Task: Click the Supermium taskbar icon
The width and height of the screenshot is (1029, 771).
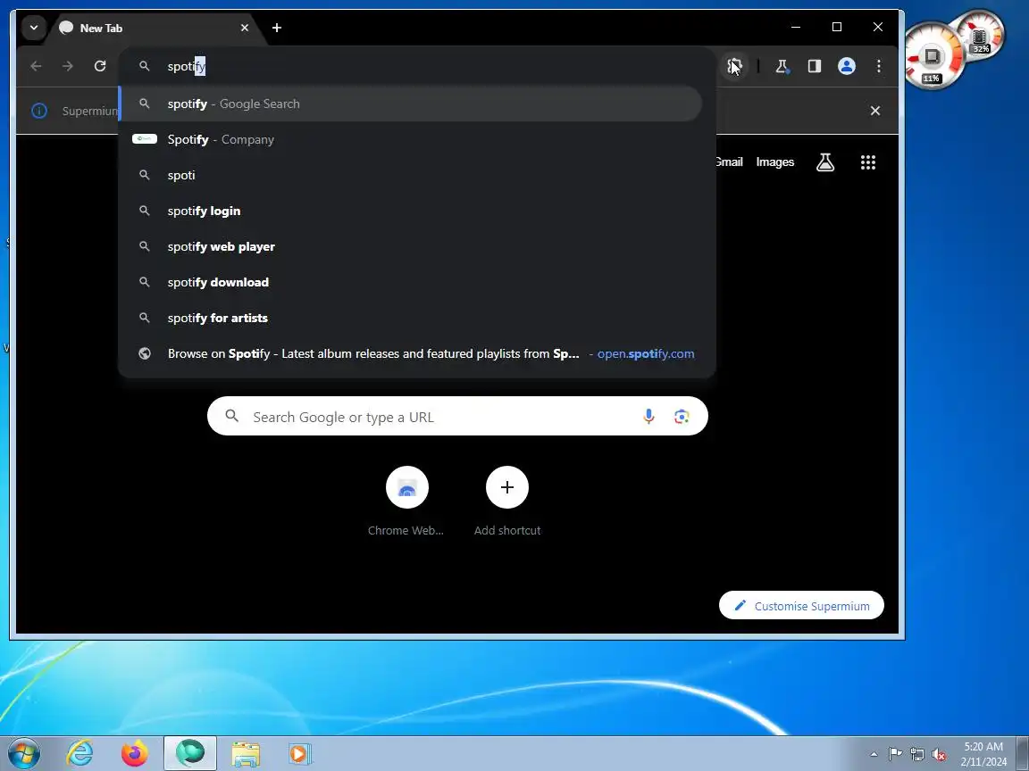Action: pyautogui.click(x=190, y=753)
